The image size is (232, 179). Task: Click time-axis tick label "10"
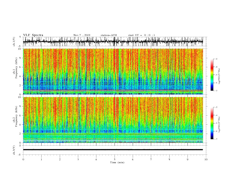[x=206, y=159]
